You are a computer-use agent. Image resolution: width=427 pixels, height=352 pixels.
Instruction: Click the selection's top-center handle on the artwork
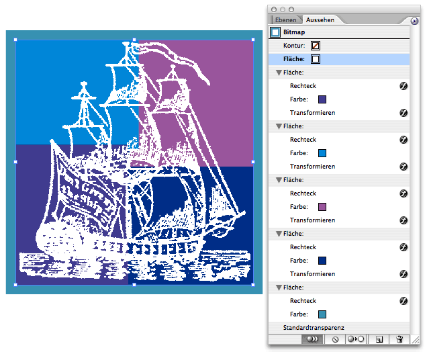coord(134,40)
